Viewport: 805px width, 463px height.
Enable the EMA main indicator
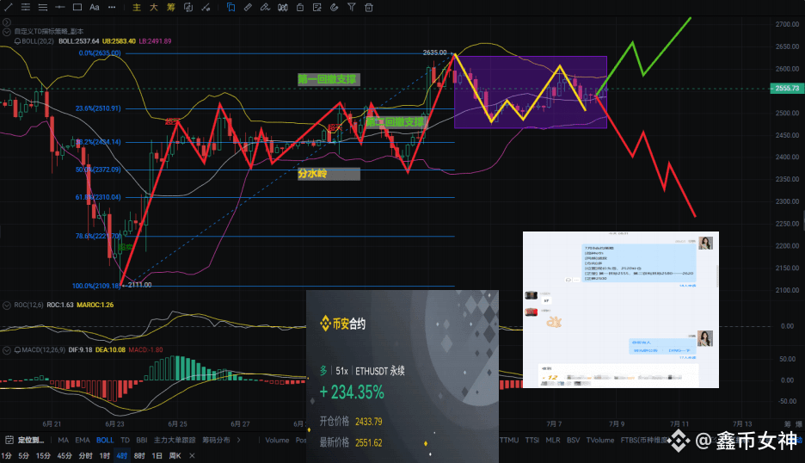pos(83,440)
